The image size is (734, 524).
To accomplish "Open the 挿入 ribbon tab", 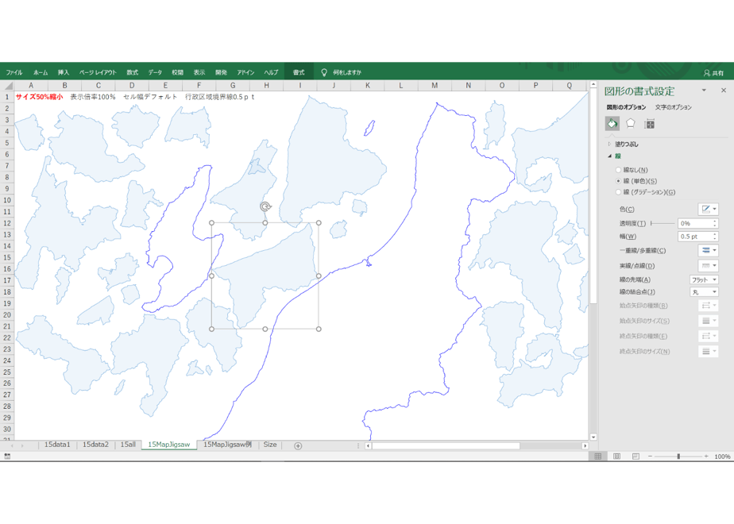I will (x=64, y=72).
